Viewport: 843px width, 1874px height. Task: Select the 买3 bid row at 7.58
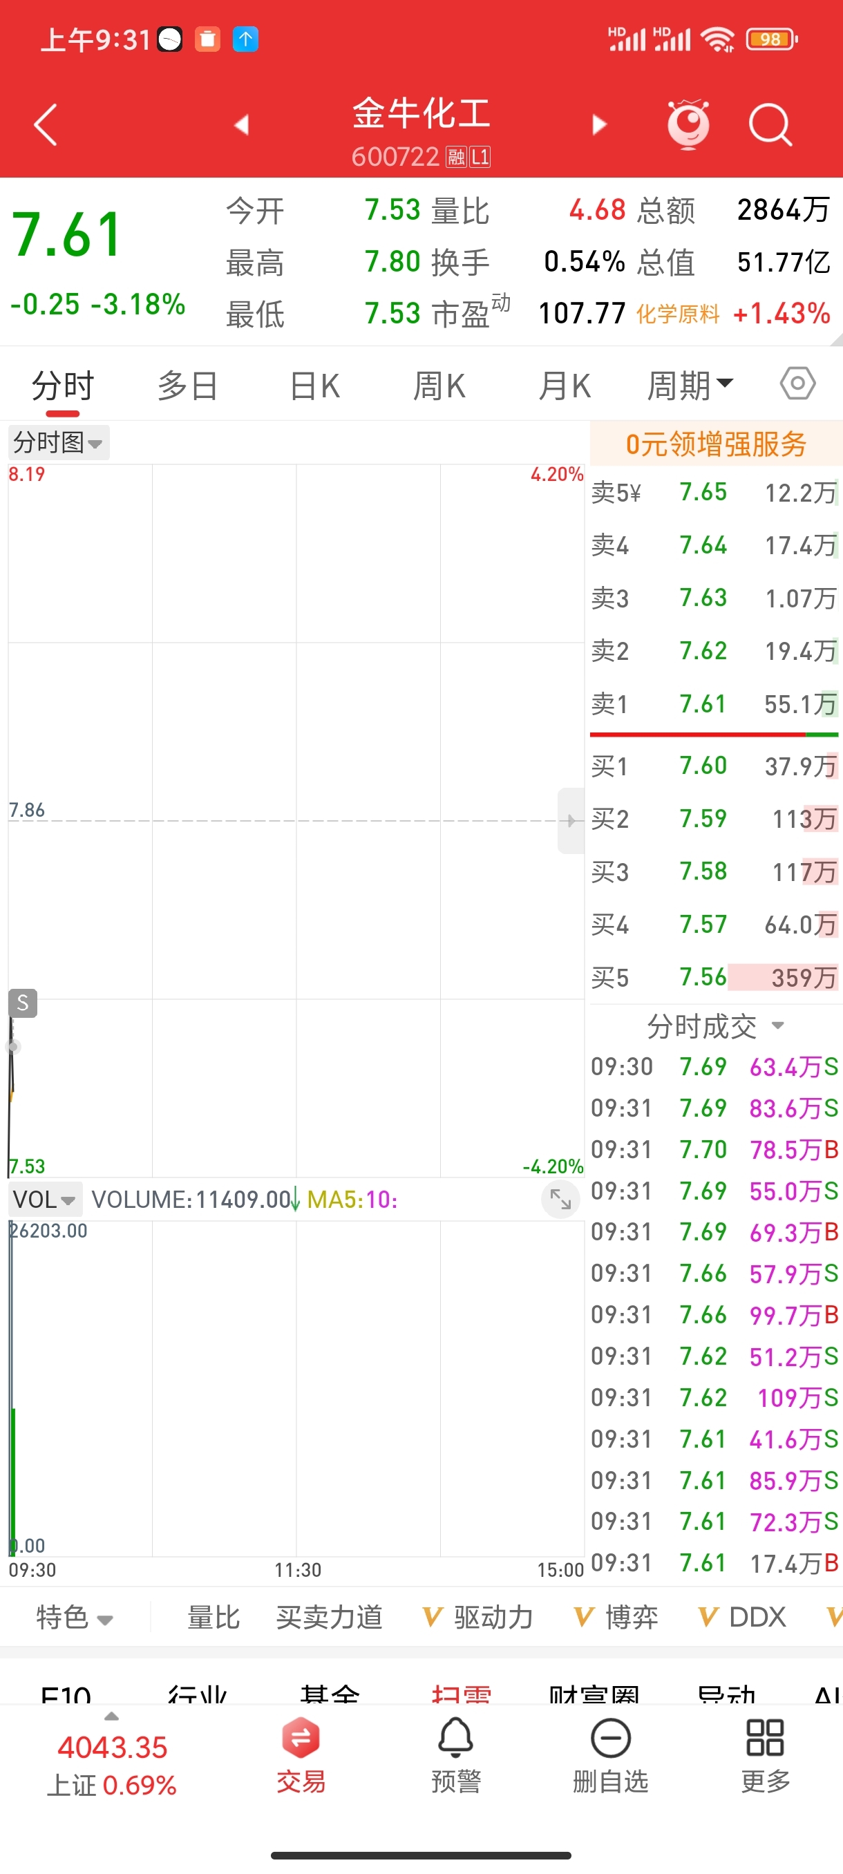pyautogui.click(x=714, y=871)
